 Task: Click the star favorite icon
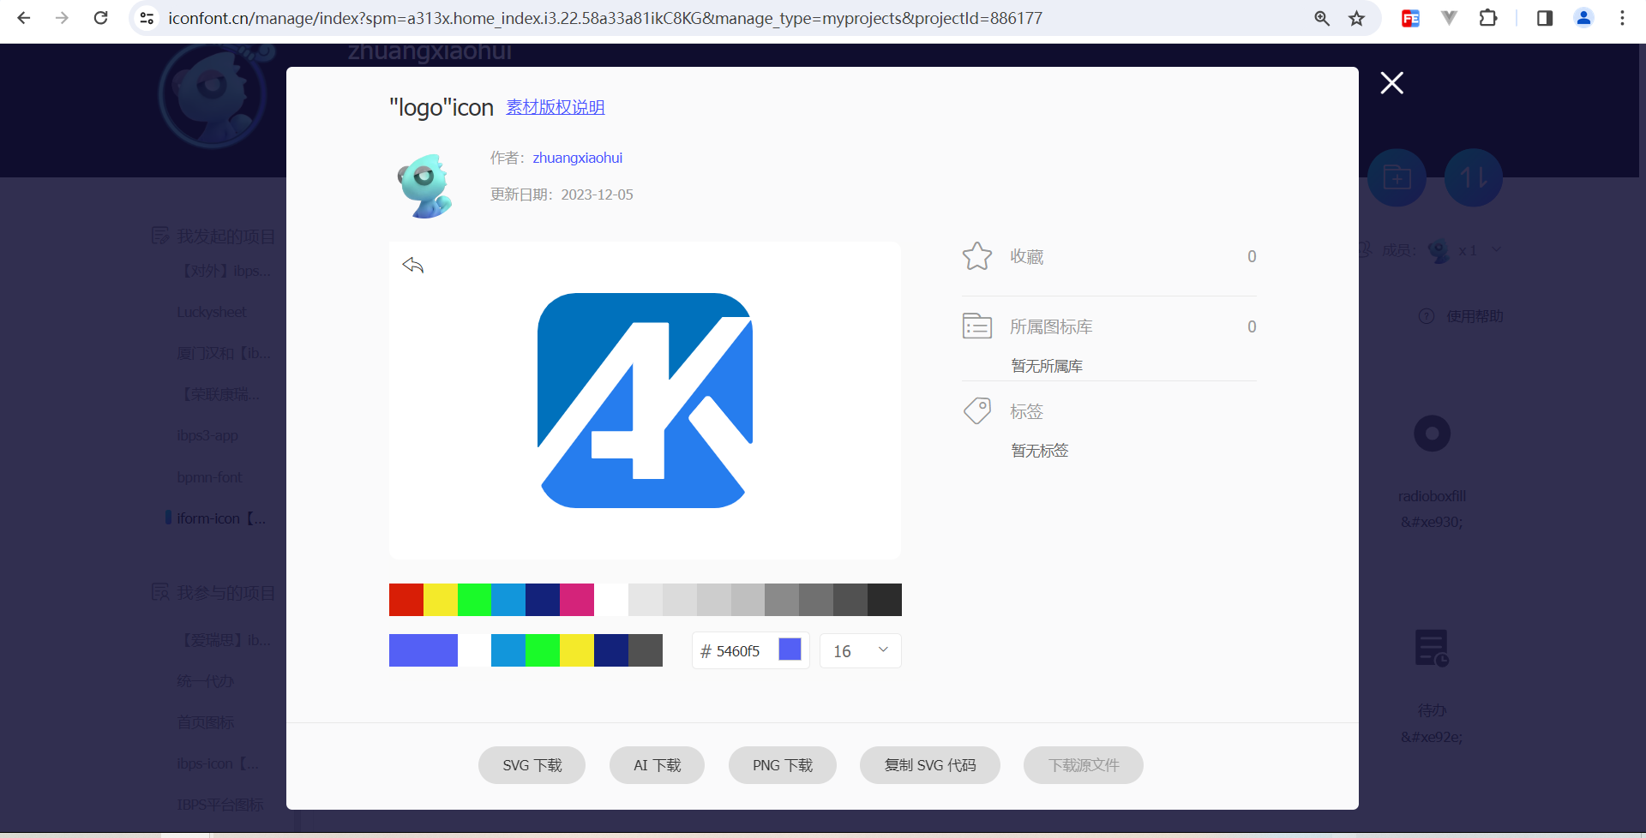[x=976, y=256]
